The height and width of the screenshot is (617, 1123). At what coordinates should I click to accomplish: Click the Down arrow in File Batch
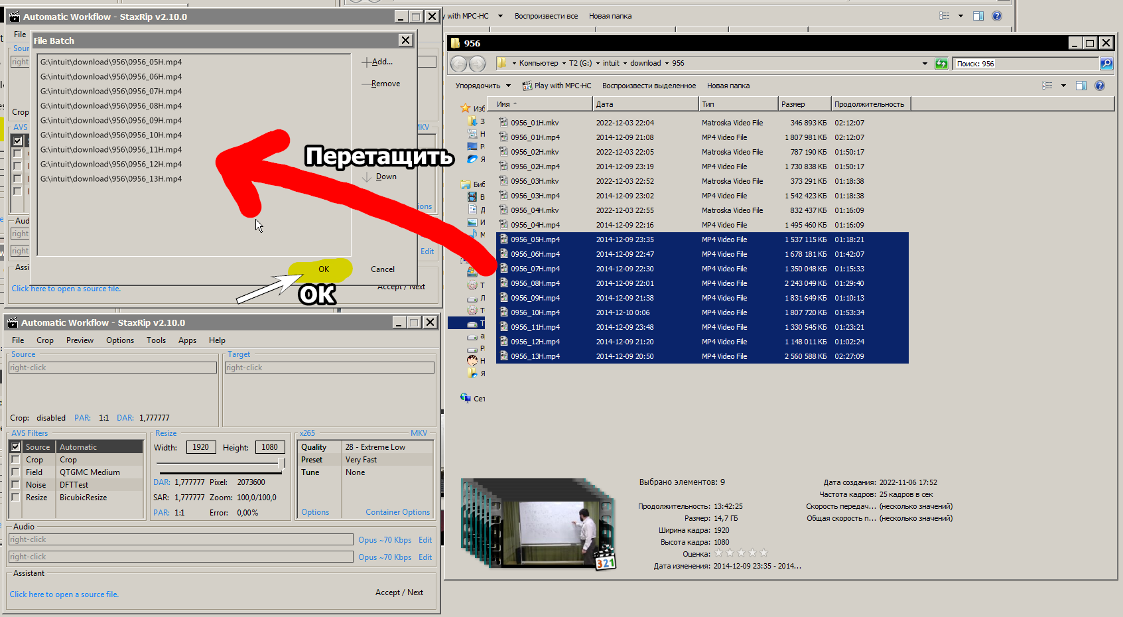(x=367, y=177)
